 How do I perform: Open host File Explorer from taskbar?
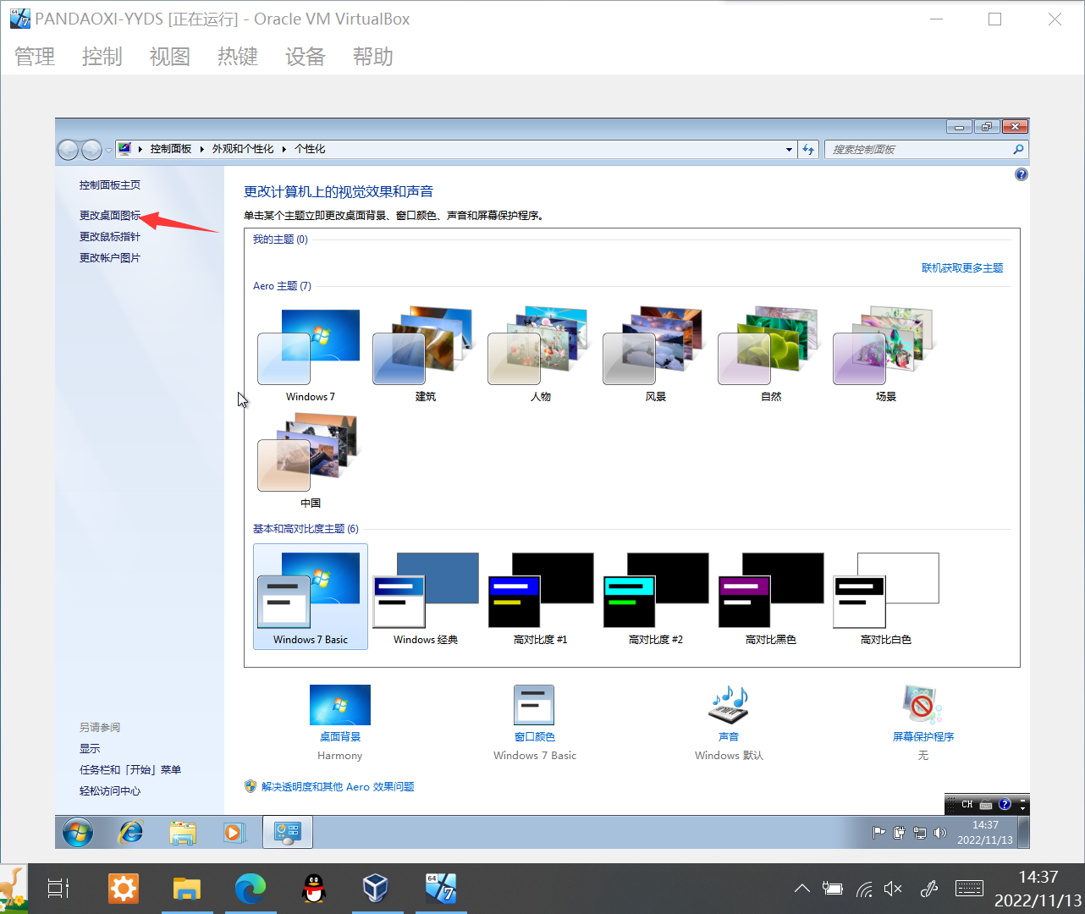click(x=186, y=889)
